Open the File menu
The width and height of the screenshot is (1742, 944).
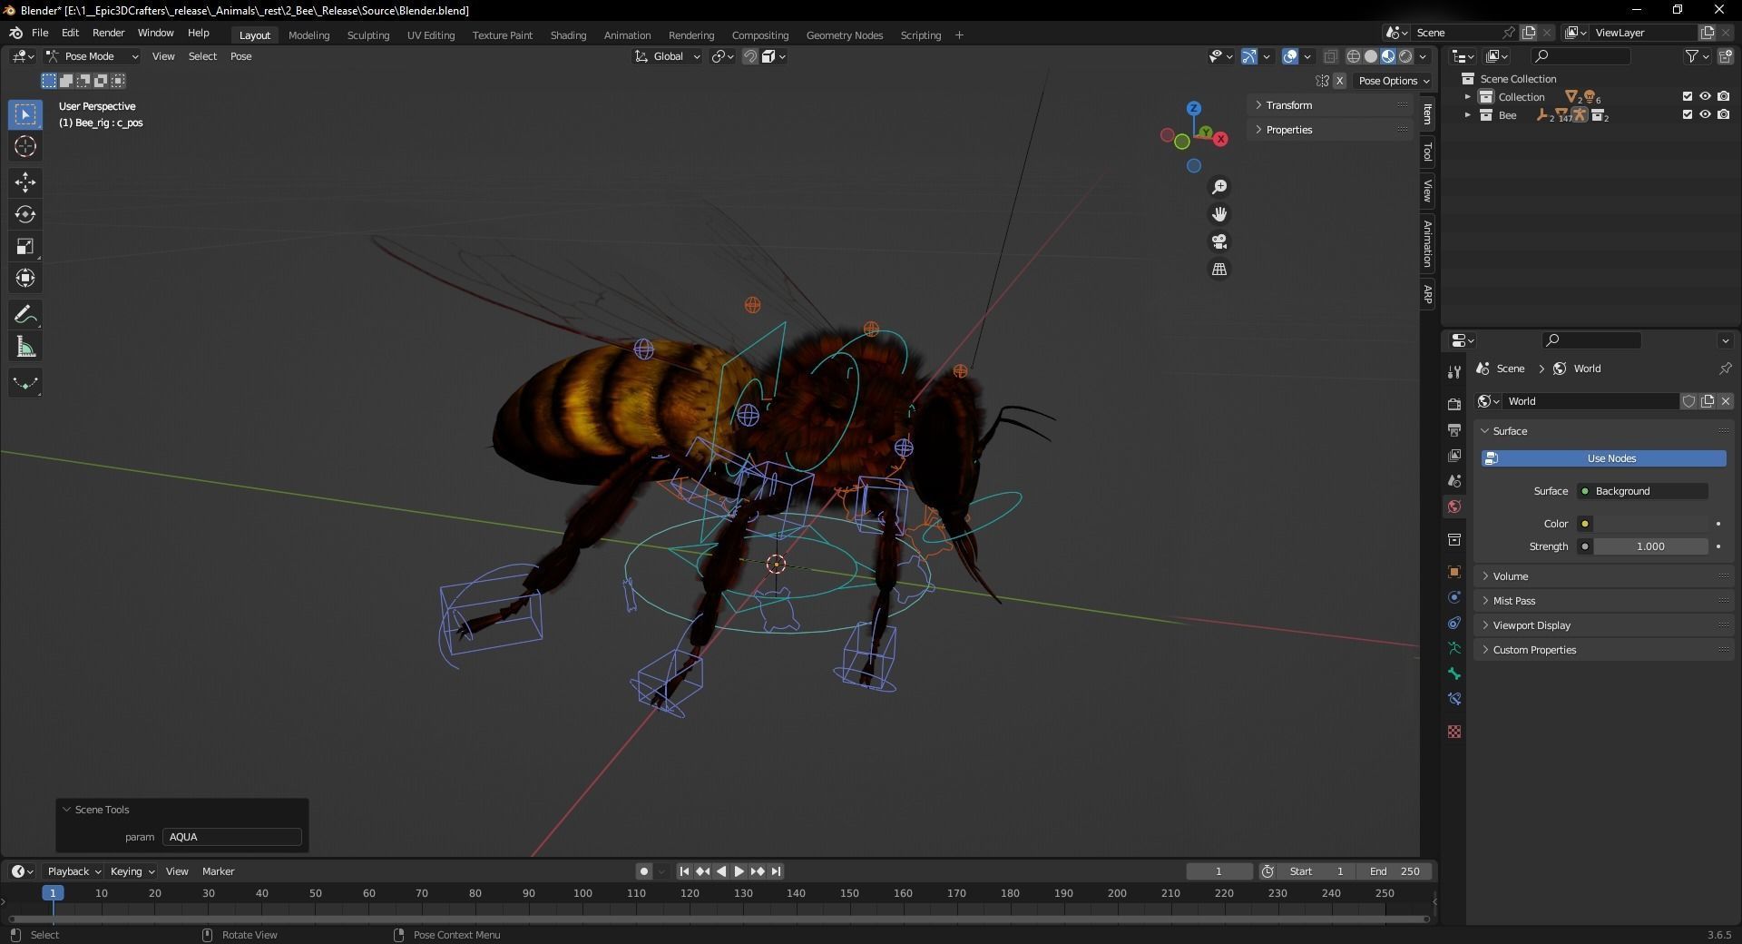pyautogui.click(x=40, y=33)
